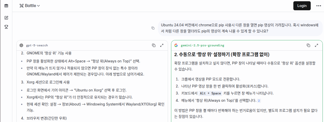The image size is (324, 122).
Task: Copy the user's question message
Action: tap(153, 28)
